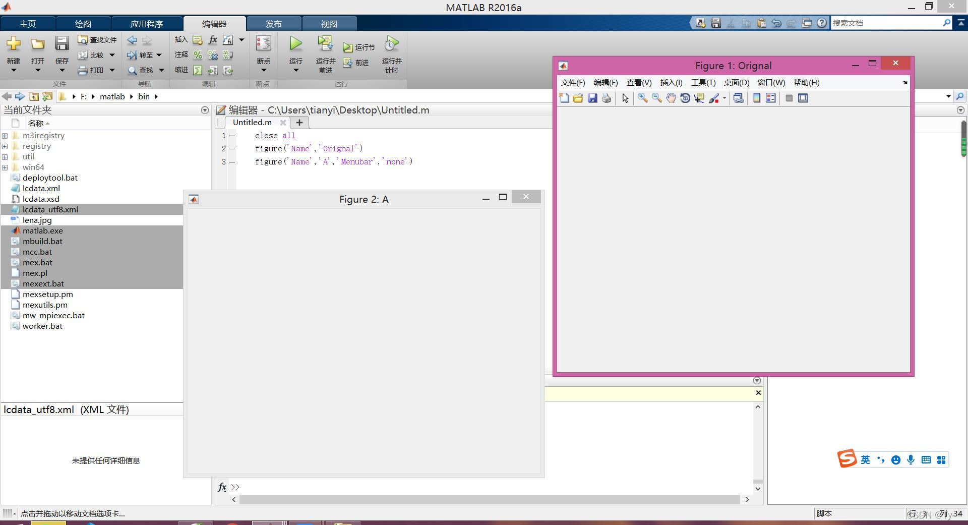968x525 pixels.
Task: Click the blue Back navigation arrow in the ribbon
Action: coord(132,40)
